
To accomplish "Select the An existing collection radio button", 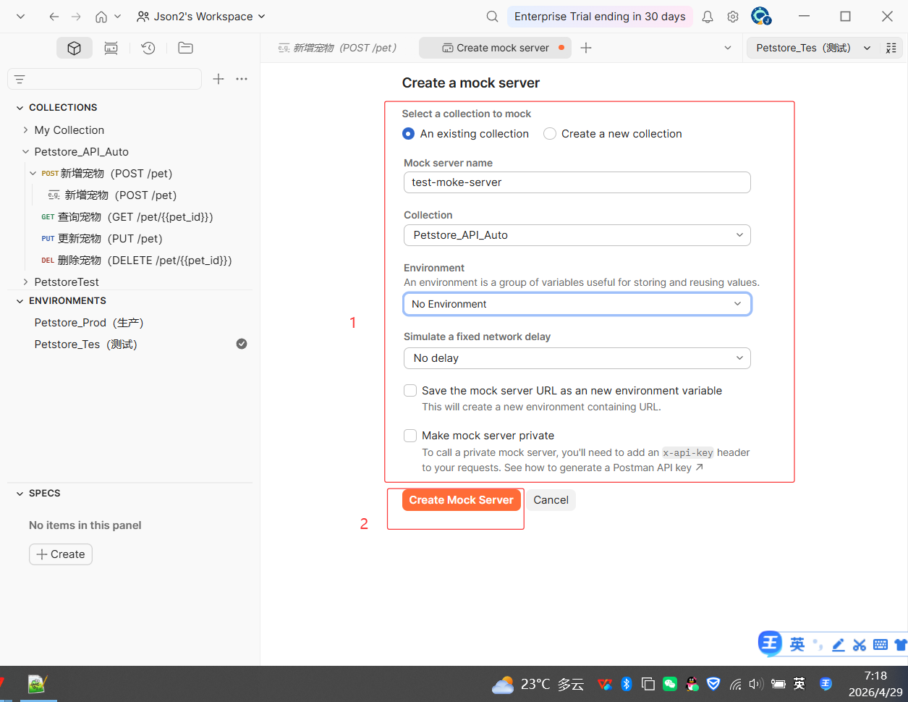I will click(x=409, y=134).
